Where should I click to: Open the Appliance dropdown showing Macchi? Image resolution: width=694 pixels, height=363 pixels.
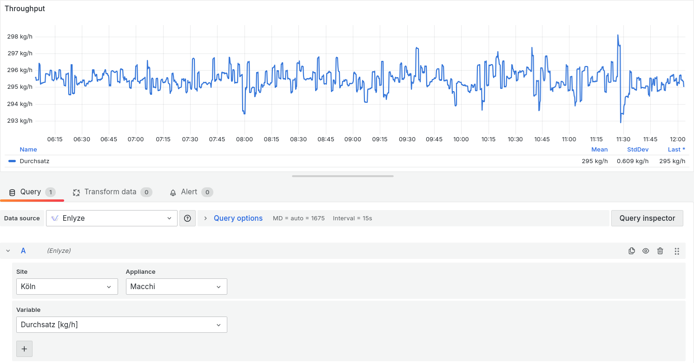click(176, 287)
